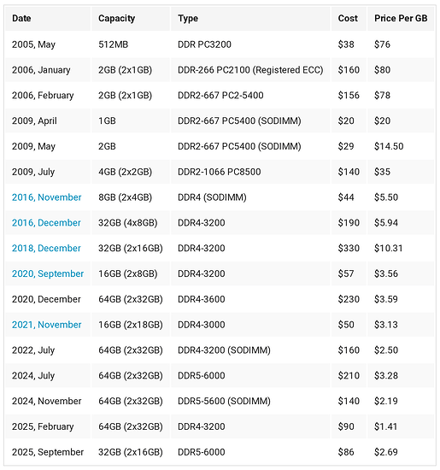Select the $1.41 price per GB cell
Screen dimensions: 440x470
[401, 426]
